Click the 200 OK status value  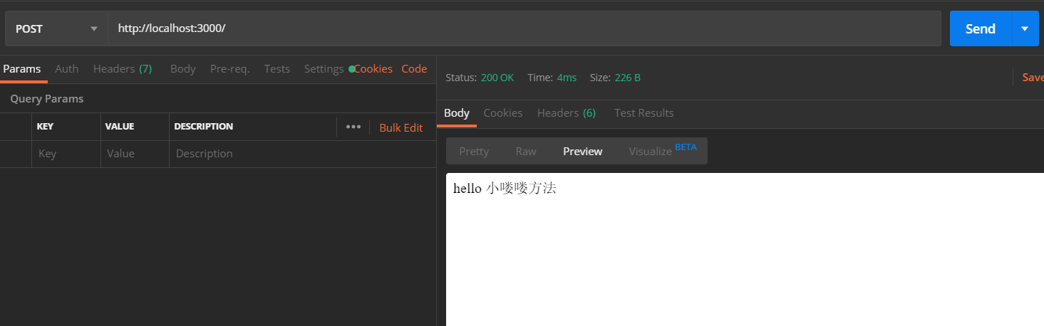click(x=497, y=78)
